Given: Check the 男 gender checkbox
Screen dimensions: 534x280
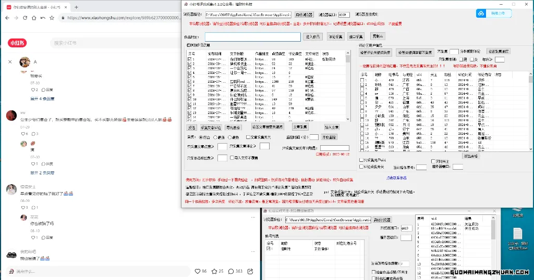Looking at the screenshot, I should (x=461, y=59).
